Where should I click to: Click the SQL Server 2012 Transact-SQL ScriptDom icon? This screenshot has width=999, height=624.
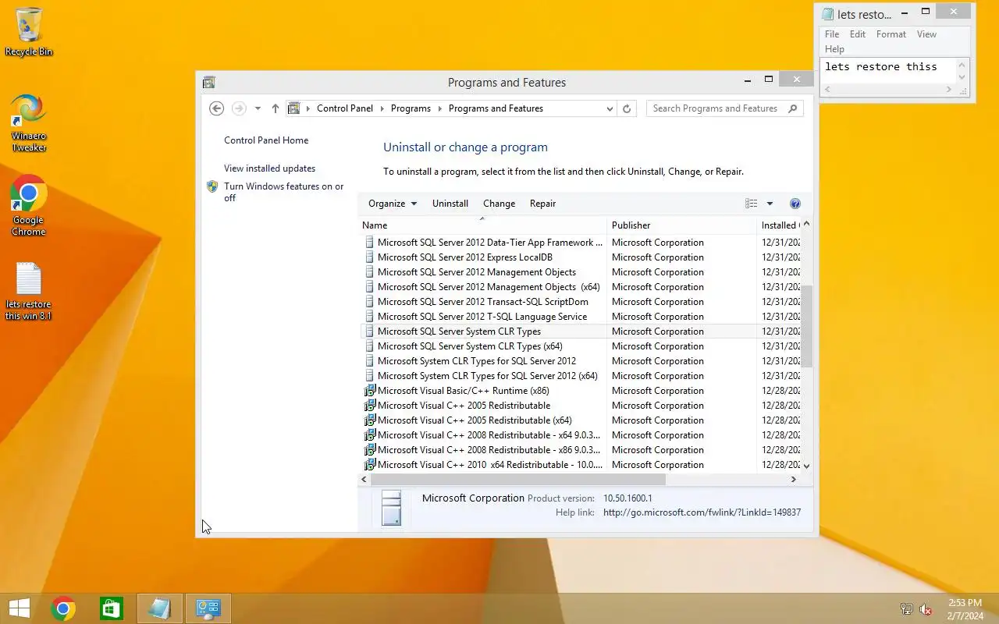pos(370,302)
